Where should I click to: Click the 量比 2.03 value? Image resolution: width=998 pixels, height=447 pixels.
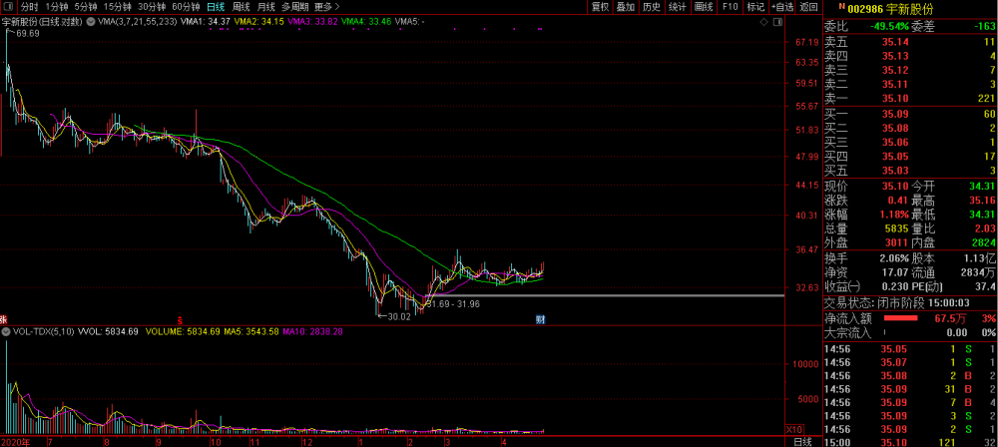(983, 228)
